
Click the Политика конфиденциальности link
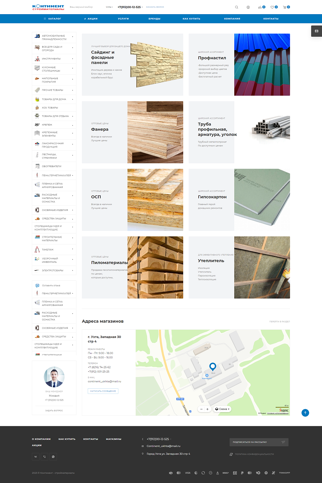[255, 454]
